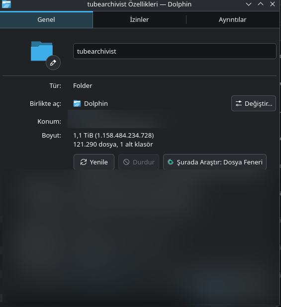
Task: Click the 'Konum:' label
Action: (49, 121)
